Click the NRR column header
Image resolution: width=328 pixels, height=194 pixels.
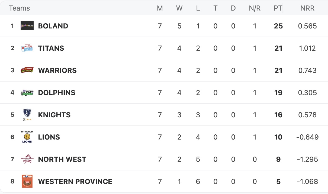[307, 8]
